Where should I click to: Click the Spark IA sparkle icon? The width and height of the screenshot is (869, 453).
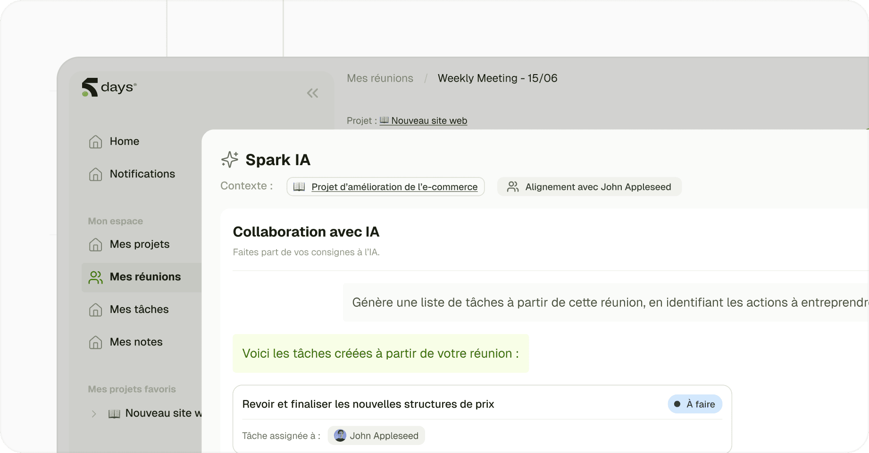[230, 159]
